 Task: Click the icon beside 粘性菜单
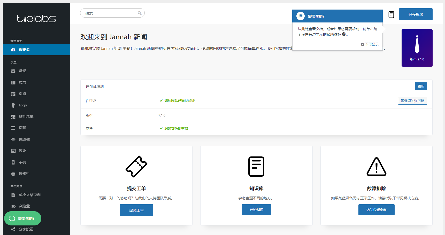(x=13, y=117)
